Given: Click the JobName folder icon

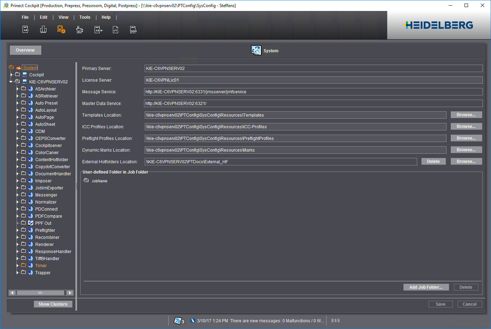Looking at the screenshot, I should [x=86, y=181].
